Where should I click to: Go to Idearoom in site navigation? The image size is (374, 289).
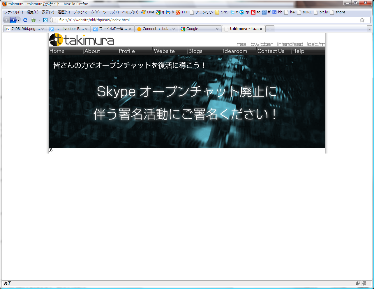(x=239, y=51)
